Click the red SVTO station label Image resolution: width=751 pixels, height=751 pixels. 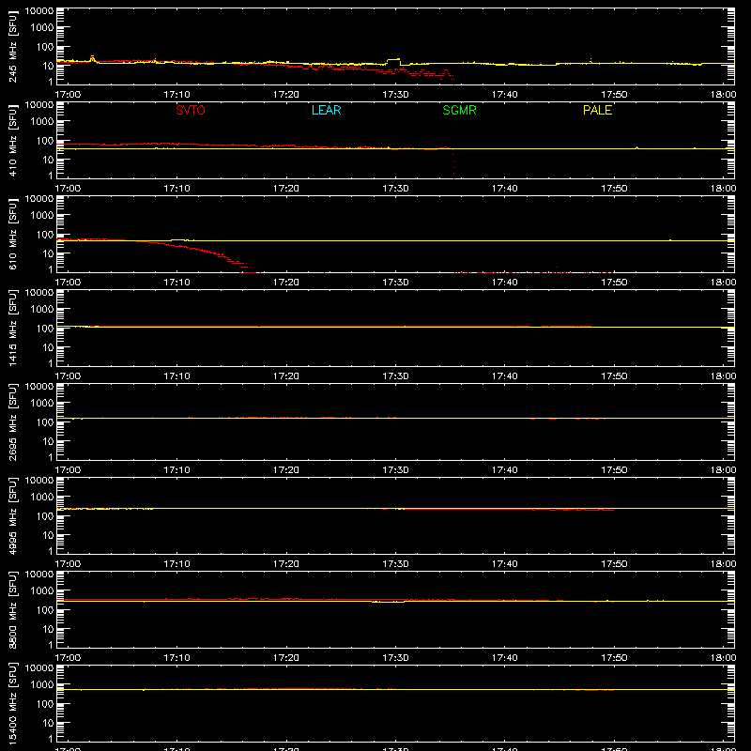click(191, 110)
